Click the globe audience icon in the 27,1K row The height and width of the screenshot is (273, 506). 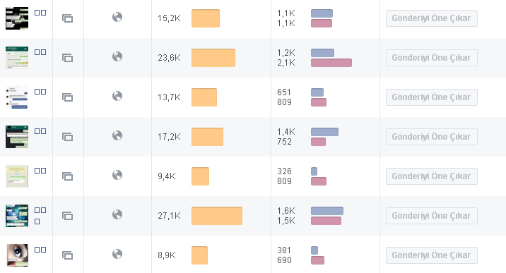pos(117,214)
